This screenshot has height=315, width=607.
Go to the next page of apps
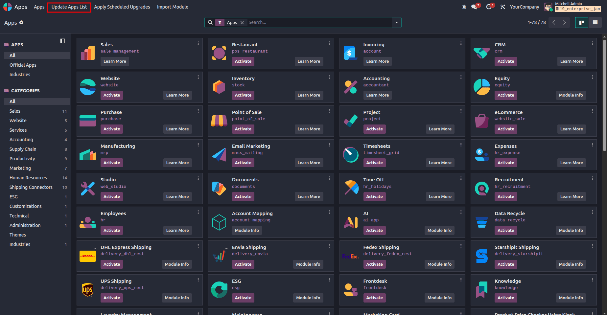[565, 22]
